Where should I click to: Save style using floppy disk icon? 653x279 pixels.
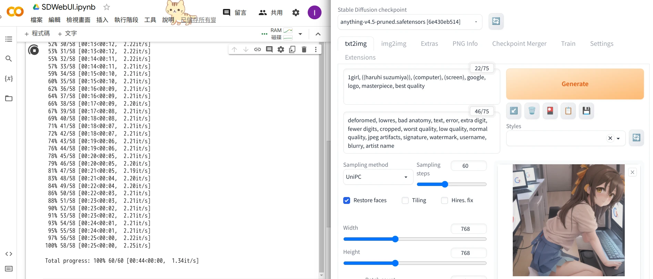click(586, 111)
